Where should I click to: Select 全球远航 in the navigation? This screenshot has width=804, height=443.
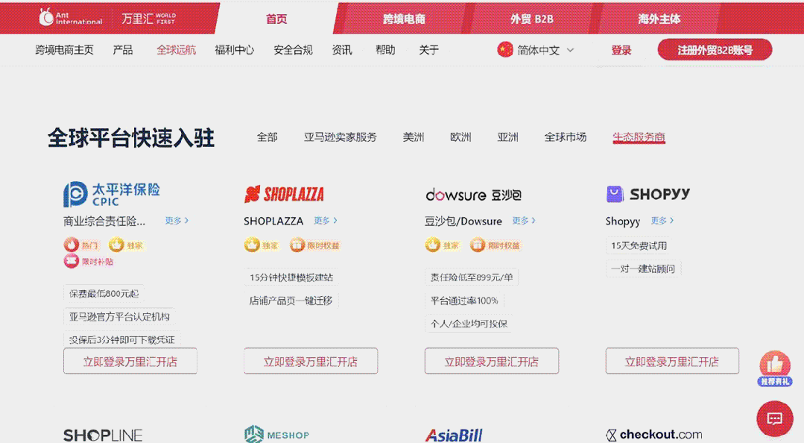(x=176, y=50)
